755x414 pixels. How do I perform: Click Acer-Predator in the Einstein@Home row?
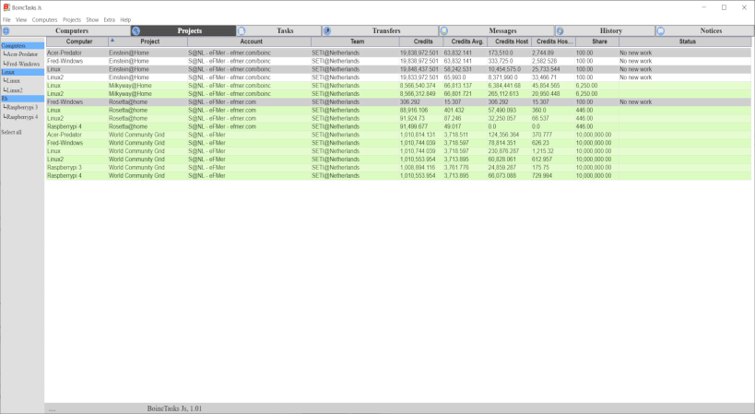65,53
